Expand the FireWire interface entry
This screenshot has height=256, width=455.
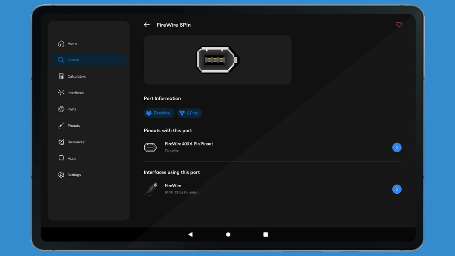click(x=397, y=189)
